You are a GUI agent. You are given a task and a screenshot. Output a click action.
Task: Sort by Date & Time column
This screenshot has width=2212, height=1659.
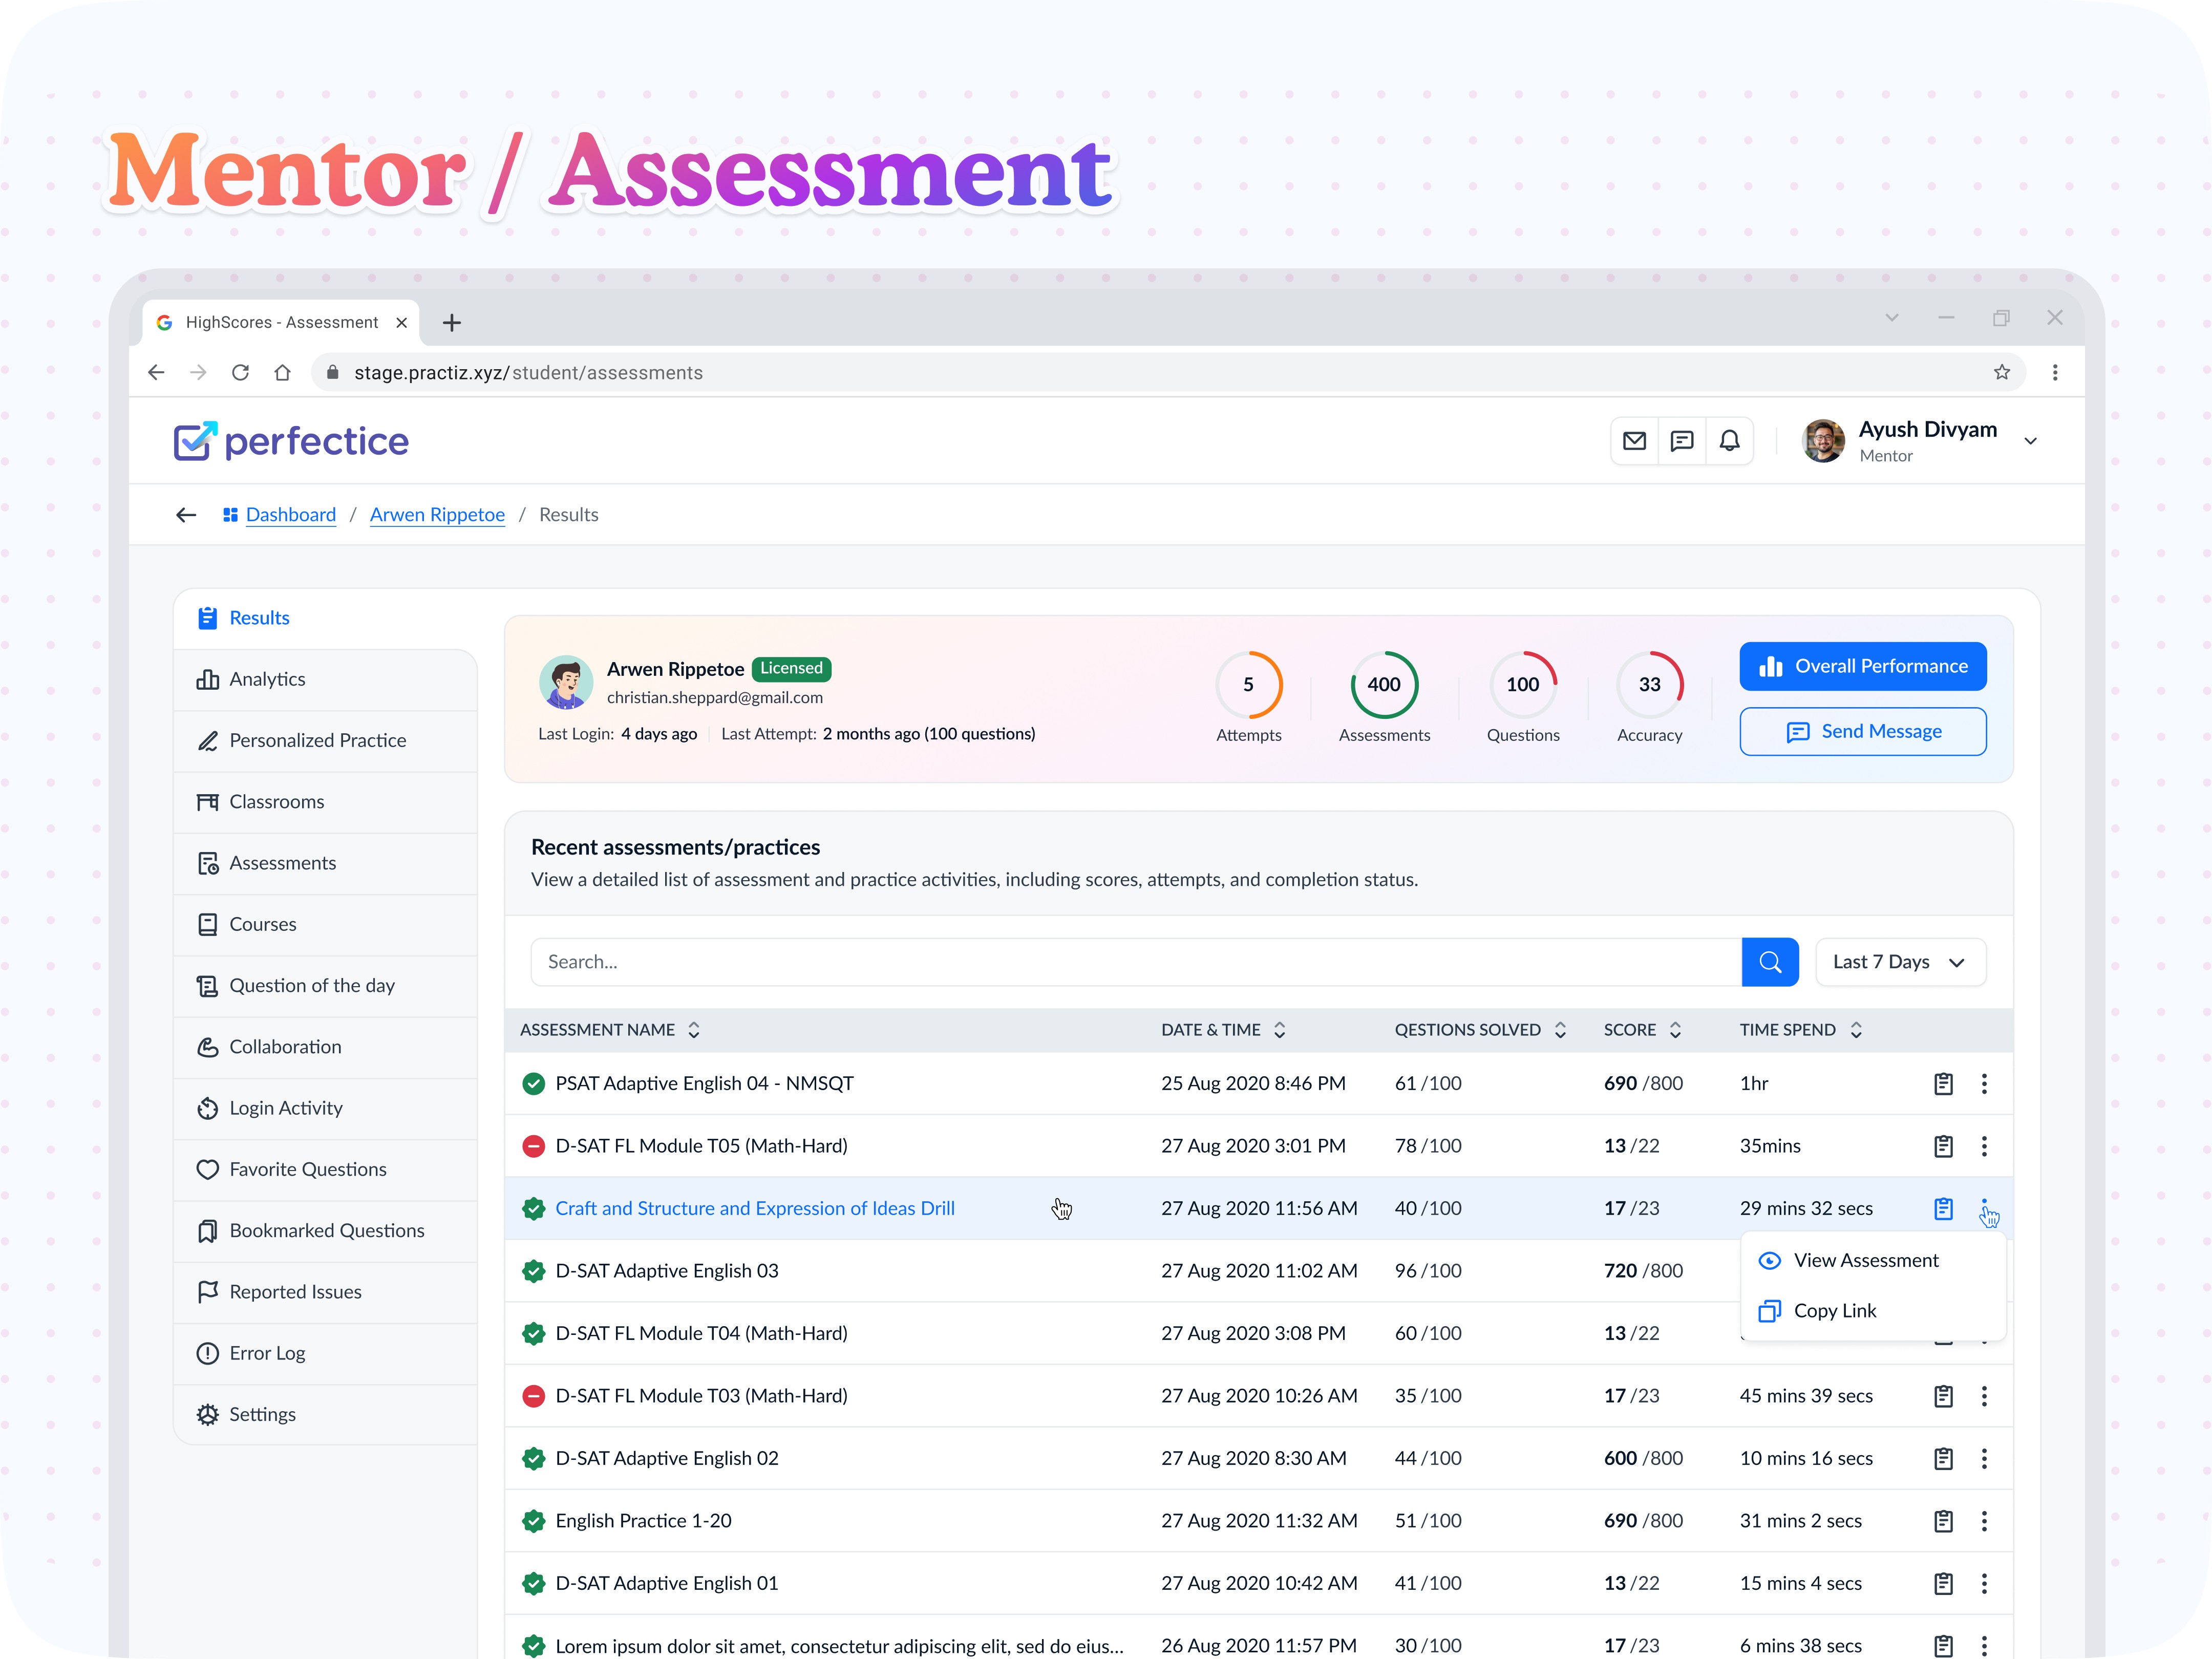[1279, 1030]
